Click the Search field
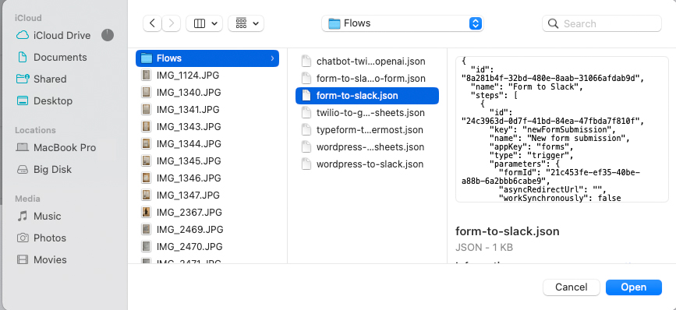 601,23
